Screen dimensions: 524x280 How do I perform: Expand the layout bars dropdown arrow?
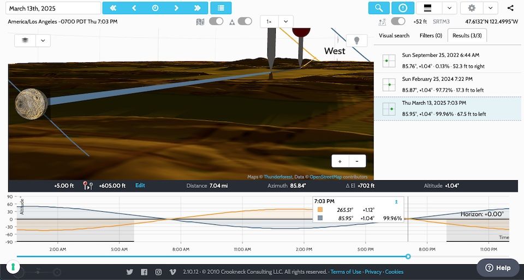point(450,8)
